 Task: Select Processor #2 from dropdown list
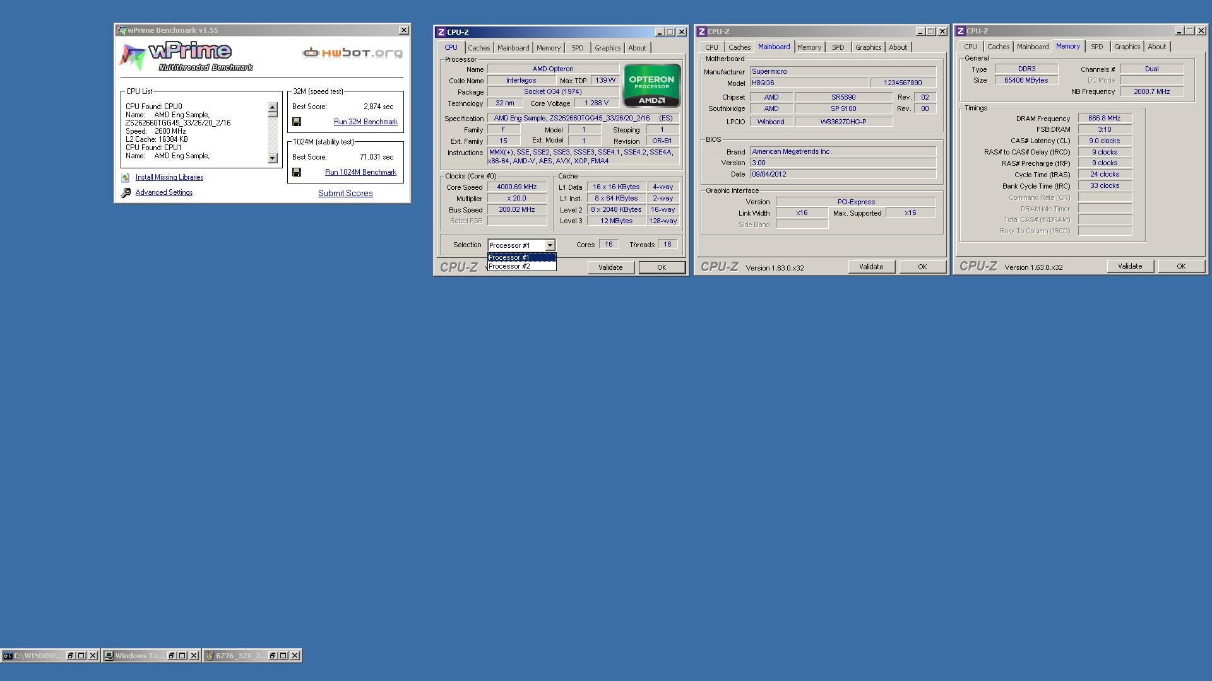[509, 267]
